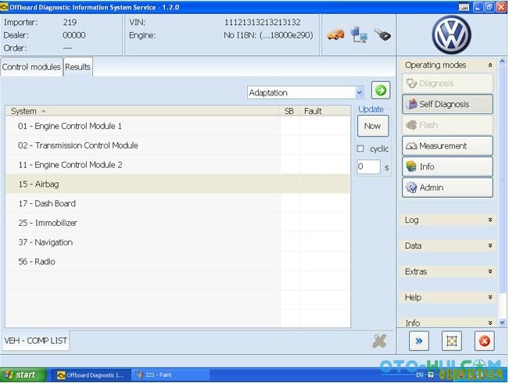Click the disabled Diagnosis button

[447, 84]
